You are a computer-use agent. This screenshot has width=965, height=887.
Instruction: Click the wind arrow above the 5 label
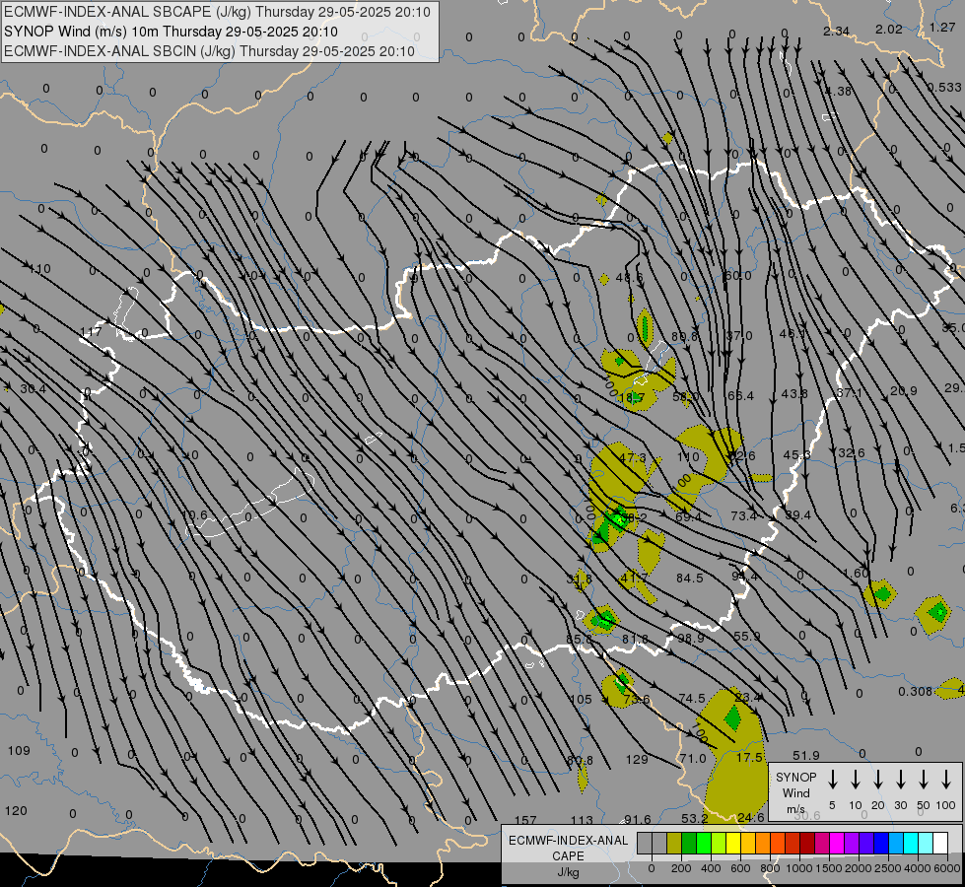832,780
